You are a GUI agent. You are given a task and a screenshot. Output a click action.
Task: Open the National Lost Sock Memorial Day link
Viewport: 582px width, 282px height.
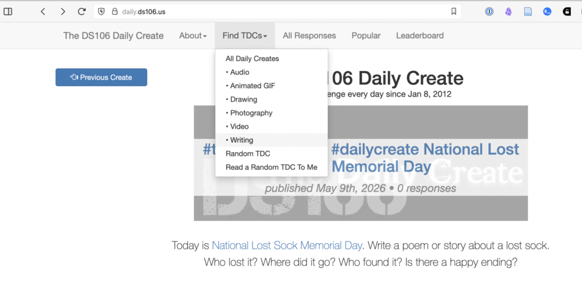pos(286,245)
